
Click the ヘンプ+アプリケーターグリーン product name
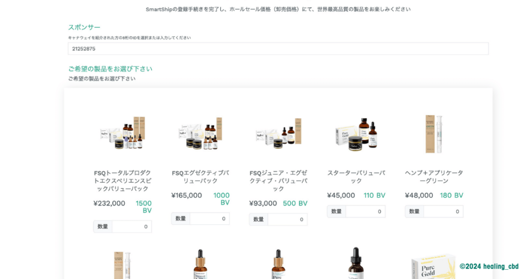[434, 177]
